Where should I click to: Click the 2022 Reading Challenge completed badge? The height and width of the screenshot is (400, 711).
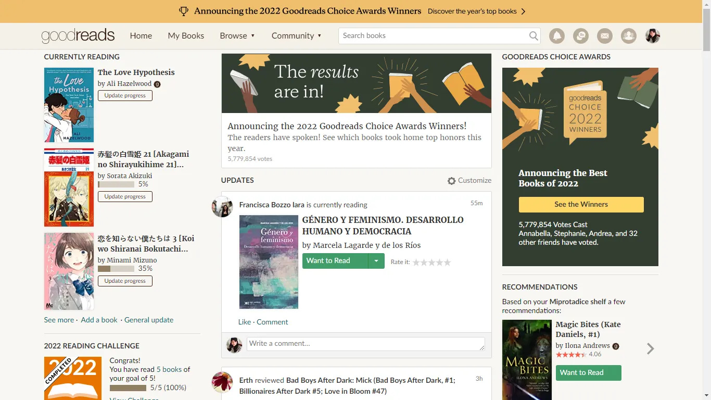click(x=72, y=378)
